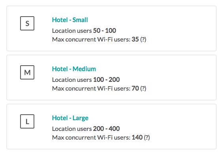Click Max concurrent Wi-Fi users label in Small card
Image resolution: width=223 pixels, height=157 pixels.
click(x=91, y=40)
